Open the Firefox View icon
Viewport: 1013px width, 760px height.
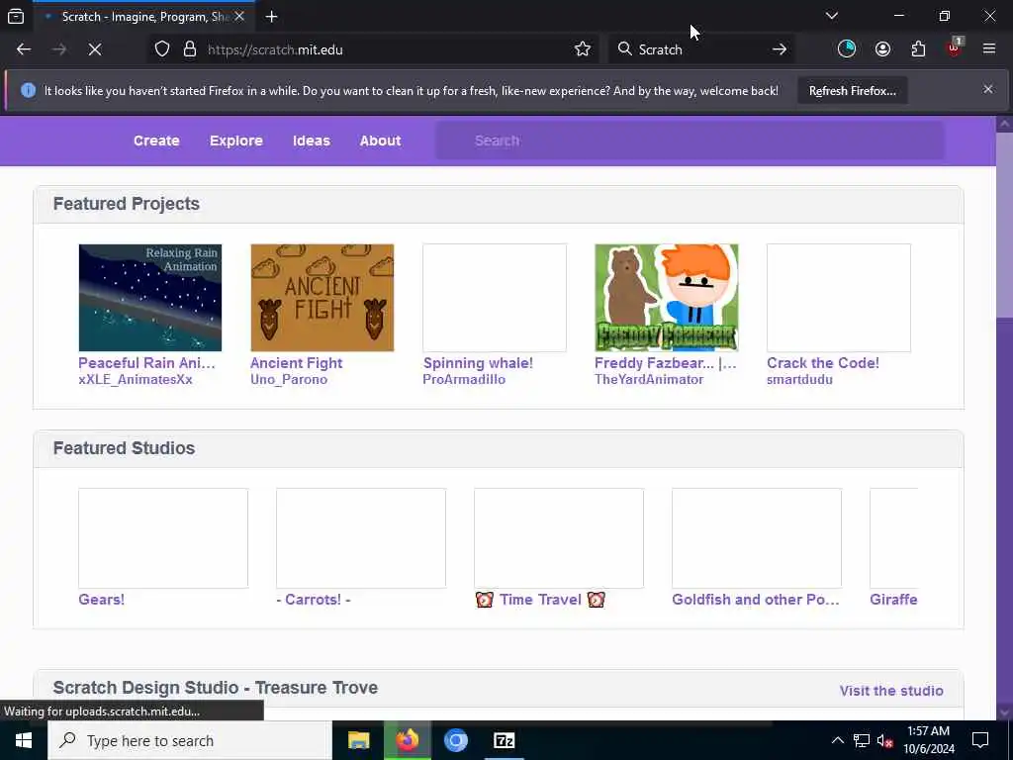point(16,16)
